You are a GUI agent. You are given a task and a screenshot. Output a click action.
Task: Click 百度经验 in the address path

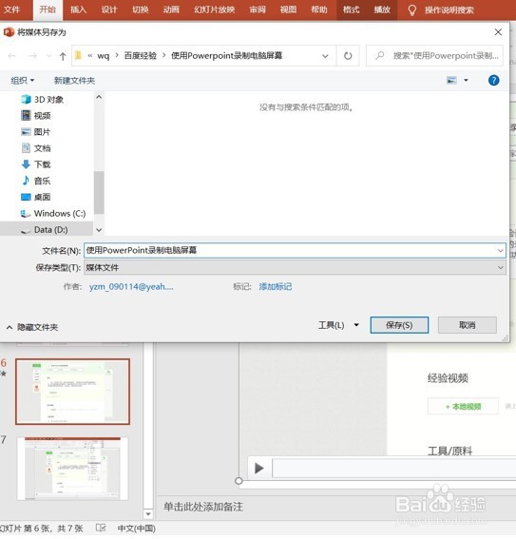[140, 56]
